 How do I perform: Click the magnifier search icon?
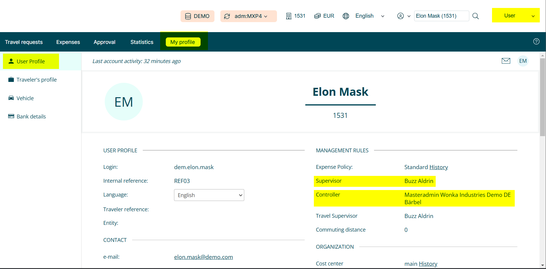tap(476, 16)
